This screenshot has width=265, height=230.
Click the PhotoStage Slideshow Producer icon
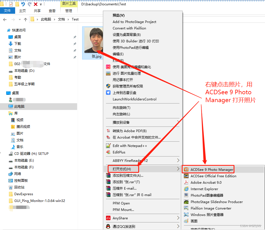click(186, 202)
